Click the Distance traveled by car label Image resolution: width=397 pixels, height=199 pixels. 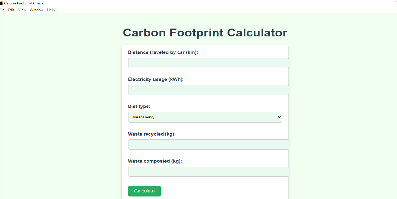tap(163, 52)
